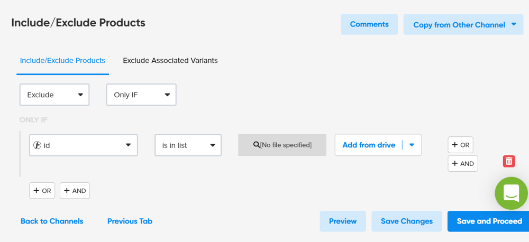Add an outer OR rule group below
Image resolution: width=529 pixels, height=242 pixels.
pyautogui.click(x=42, y=191)
